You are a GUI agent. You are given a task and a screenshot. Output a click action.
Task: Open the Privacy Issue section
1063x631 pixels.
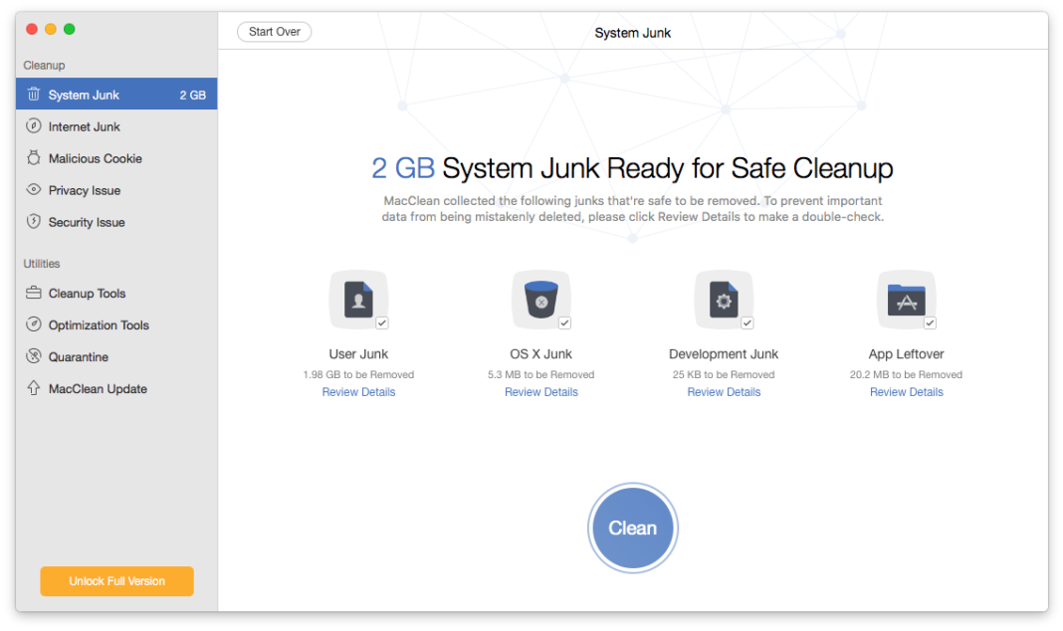(85, 189)
